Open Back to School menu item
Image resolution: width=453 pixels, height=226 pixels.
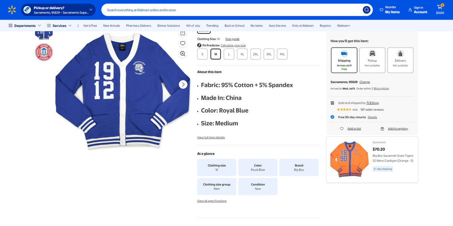click(x=234, y=26)
